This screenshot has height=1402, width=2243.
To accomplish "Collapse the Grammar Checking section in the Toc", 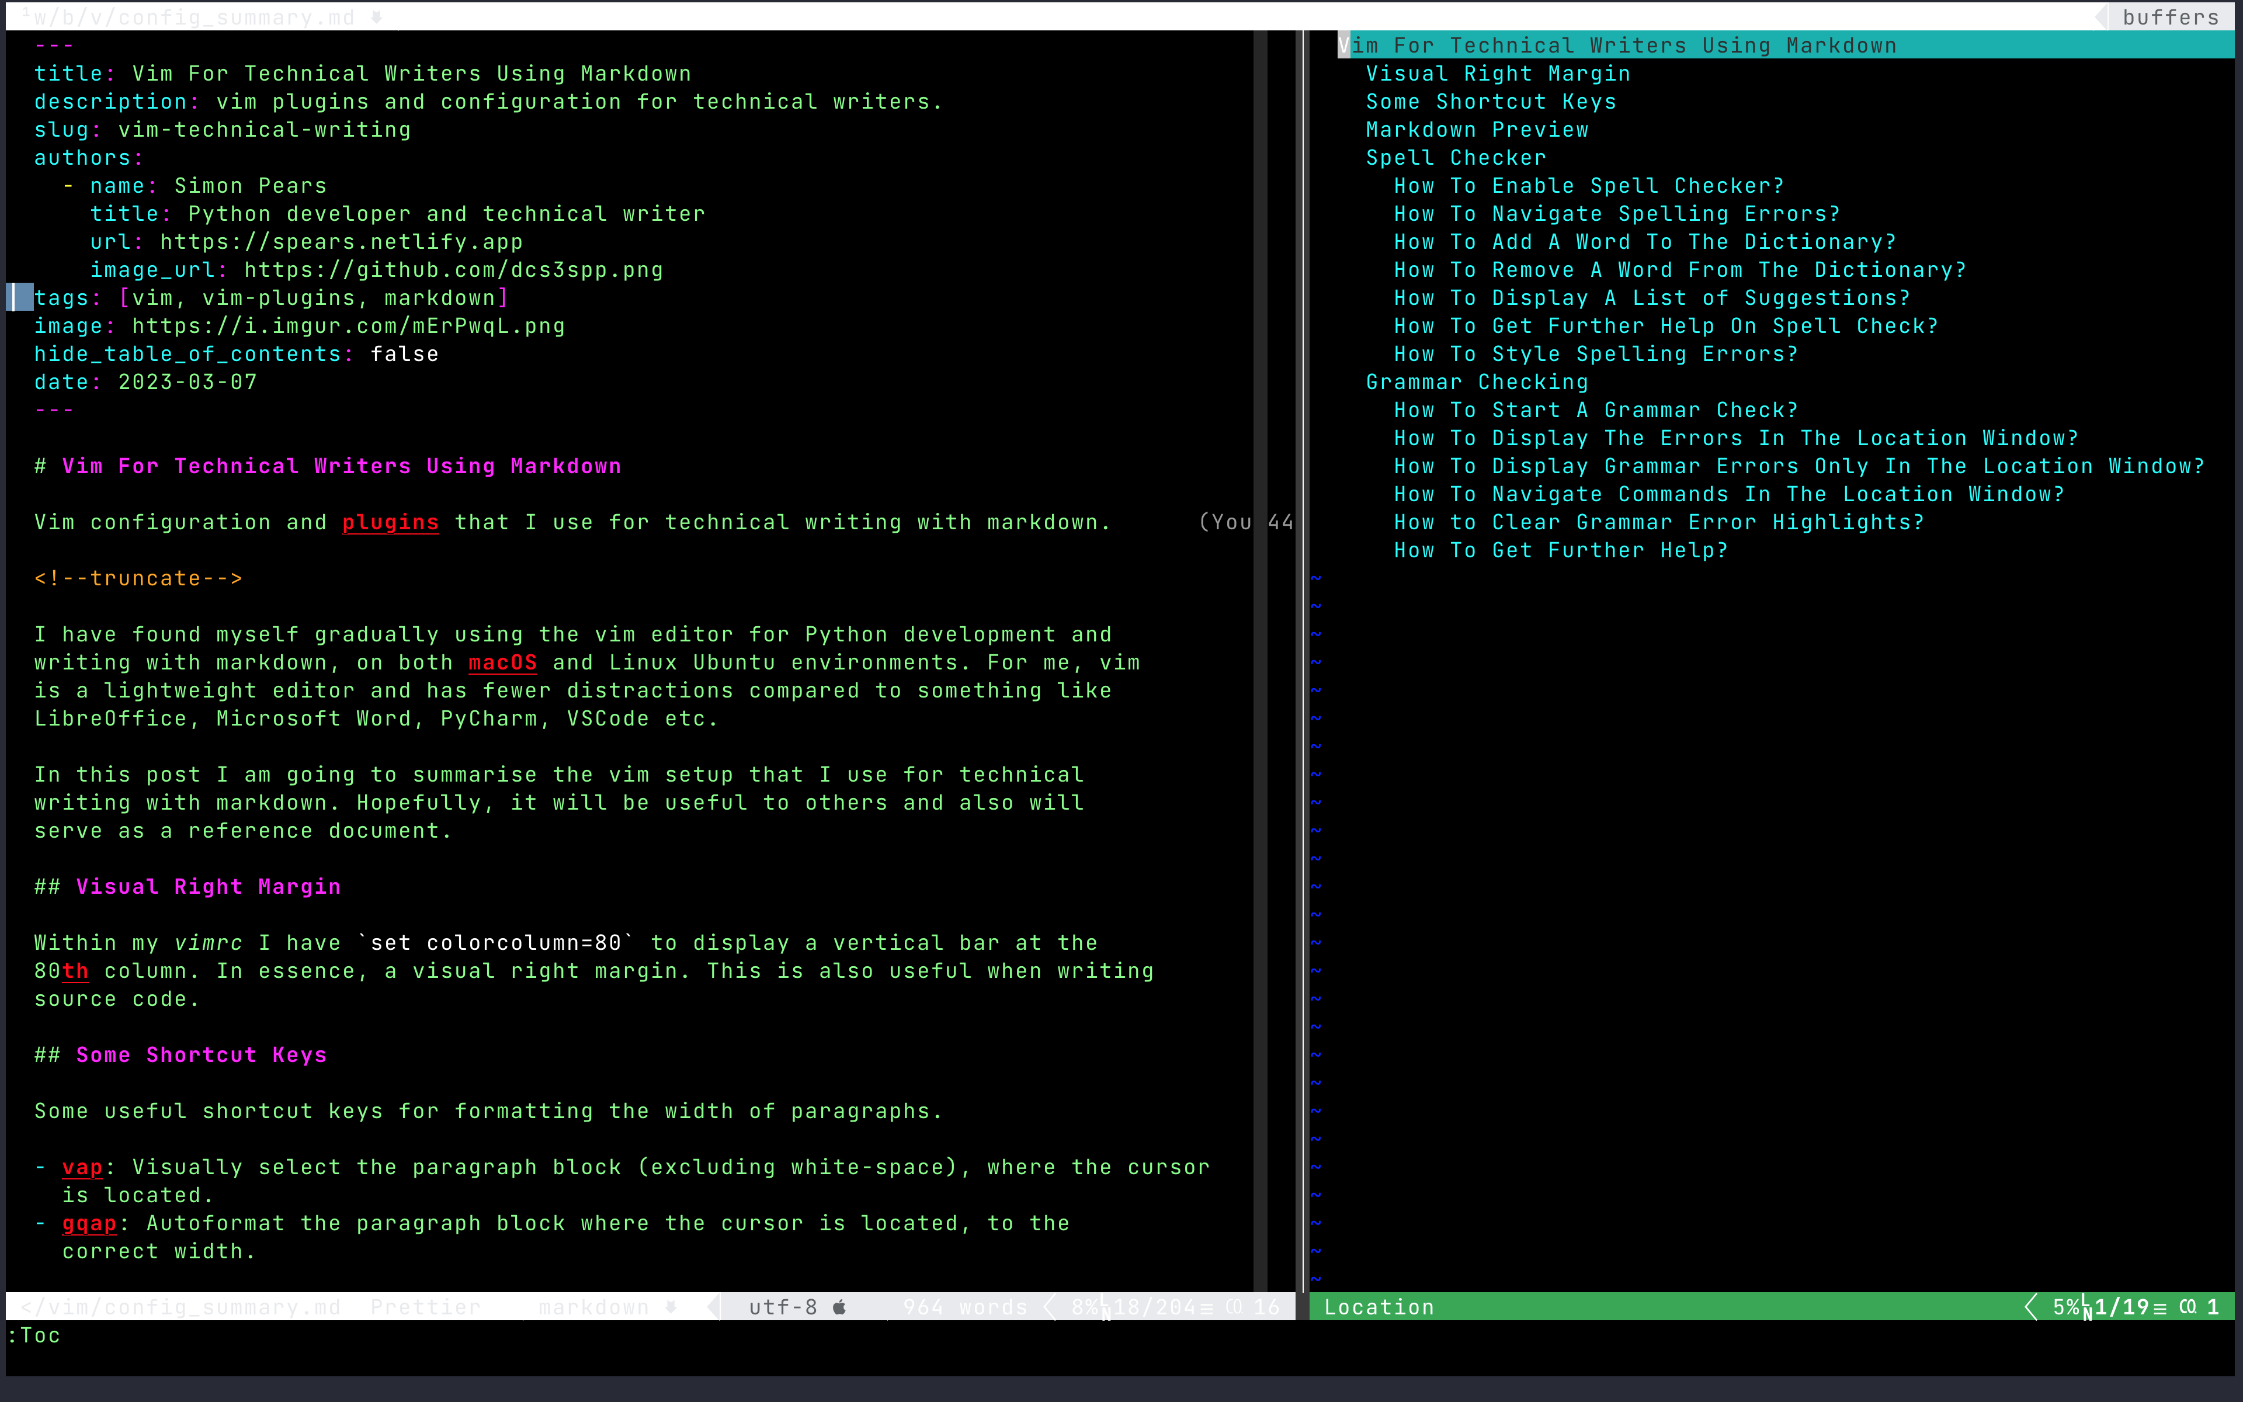I will click(1477, 381).
